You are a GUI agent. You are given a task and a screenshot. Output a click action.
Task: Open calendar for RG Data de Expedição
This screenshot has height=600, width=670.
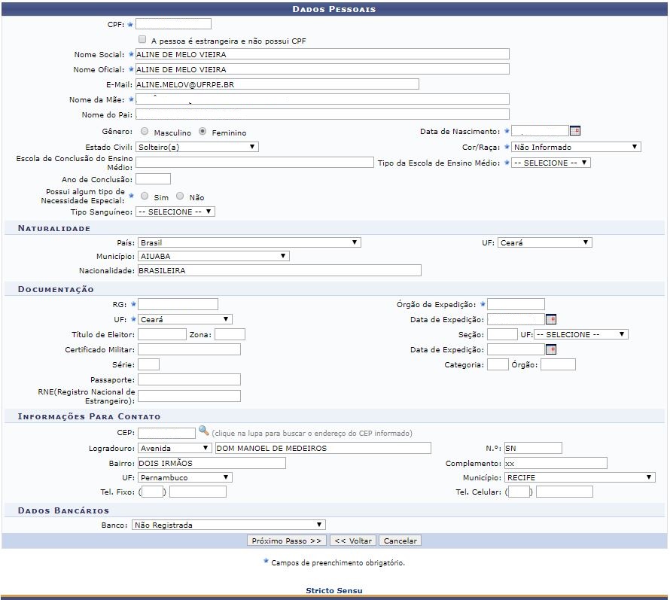click(551, 319)
